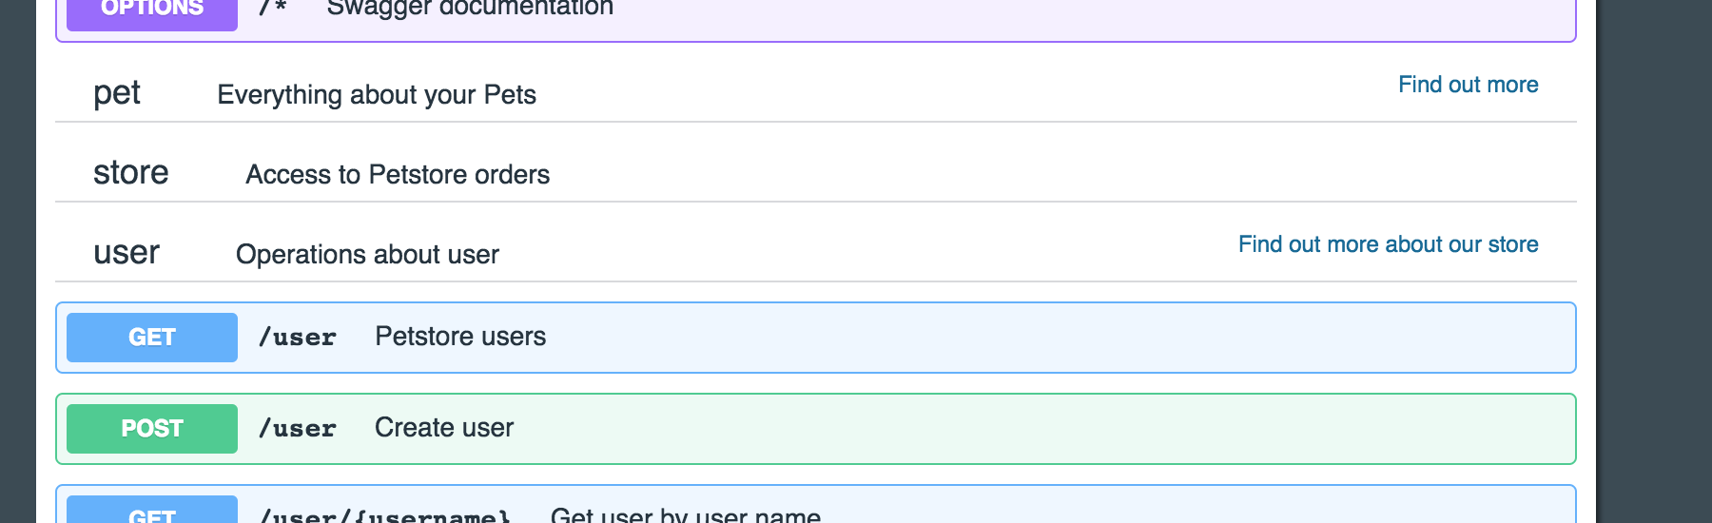The width and height of the screenshot is (1712, 523).
Task: Click the purple OPTIONS method badge
Action: tap(152, 10)
